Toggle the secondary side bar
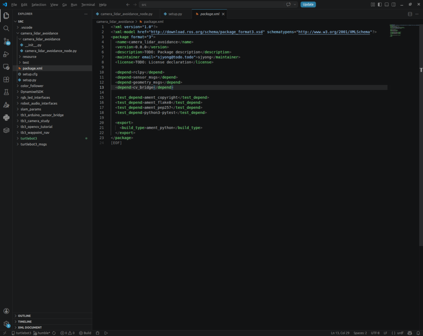This screenshot has width=423, height=336. [394, 4]
